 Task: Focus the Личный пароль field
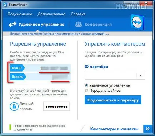point(56,106)
